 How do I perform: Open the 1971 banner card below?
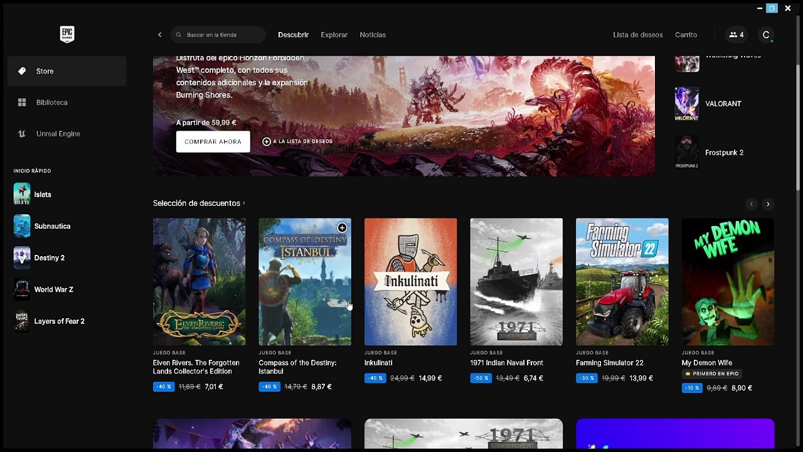click(x=464, y=434)
